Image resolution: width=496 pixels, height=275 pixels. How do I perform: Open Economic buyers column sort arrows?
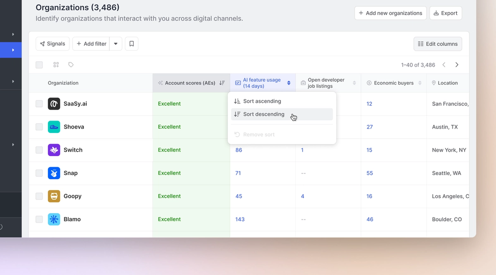click(420, 83)
